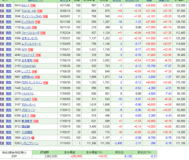View the Br. HD stock details
This screenshot has height=160, width=189.
(26, 27)
